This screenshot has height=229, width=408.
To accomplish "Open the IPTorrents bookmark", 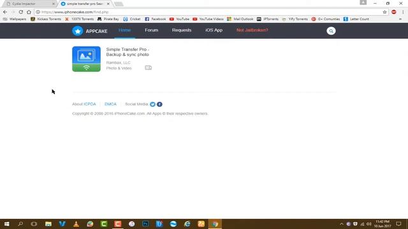I will pyautogui.click(x=268, y=19).
